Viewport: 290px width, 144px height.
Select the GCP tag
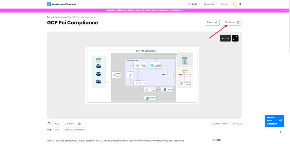pos(57,130)
